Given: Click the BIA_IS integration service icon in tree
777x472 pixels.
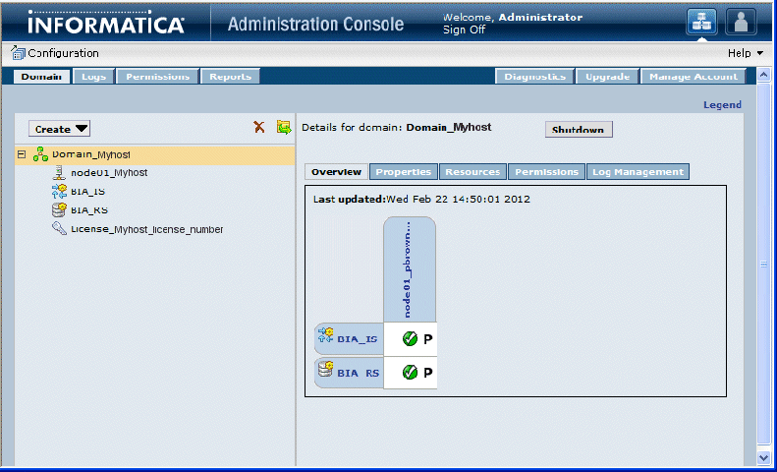Looking at the screenshot, I should coord(59,191).
